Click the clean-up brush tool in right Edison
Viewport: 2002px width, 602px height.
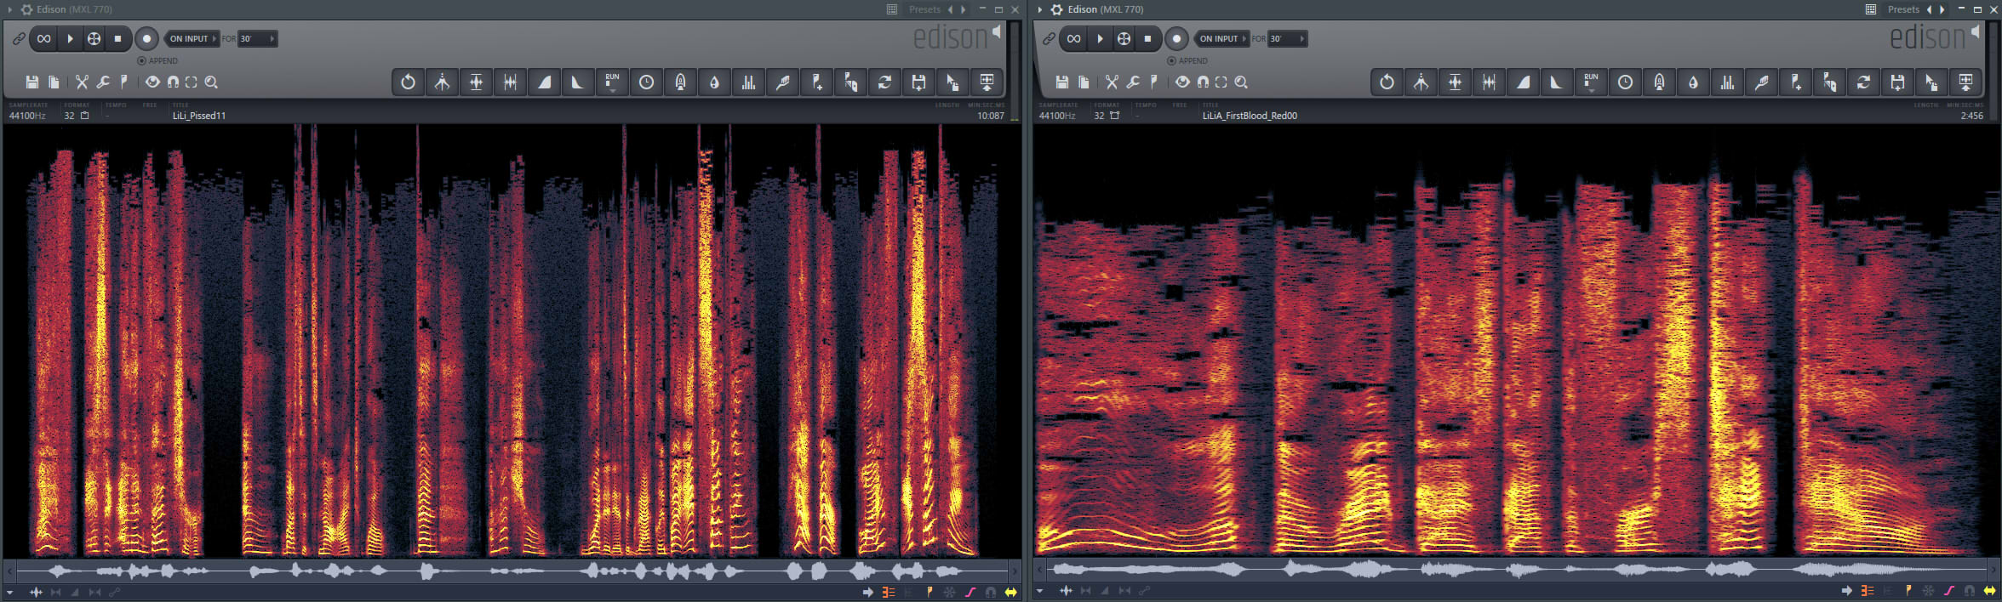click(1761, 82)
